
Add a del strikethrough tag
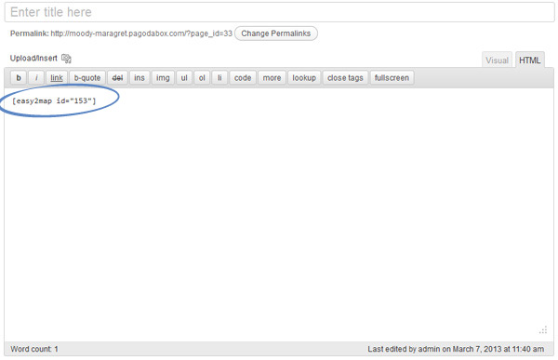pos(117,77)
